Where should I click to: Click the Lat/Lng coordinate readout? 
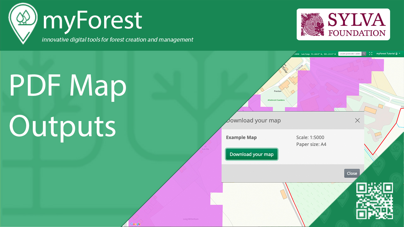(x=319, y=54)
